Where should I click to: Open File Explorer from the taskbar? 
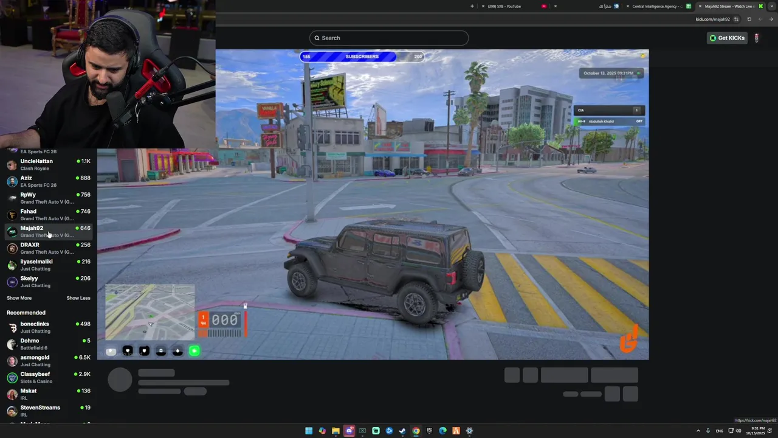point(336,431)
